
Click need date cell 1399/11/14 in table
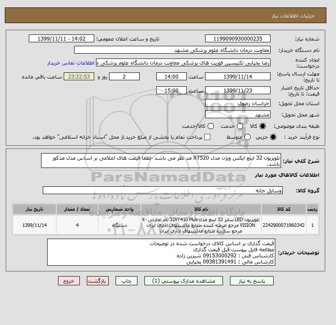tap(34, 225)
